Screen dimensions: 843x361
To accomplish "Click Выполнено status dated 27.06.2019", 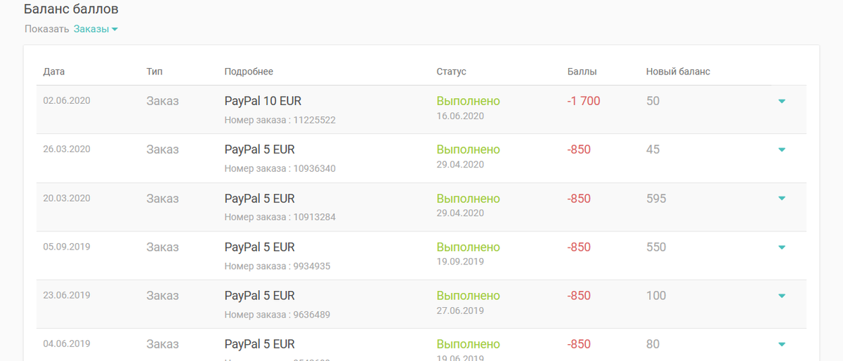I will [x=469, y=296].
